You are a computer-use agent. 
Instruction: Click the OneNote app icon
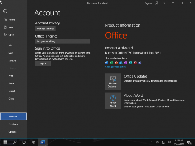pyautogui.click(x=126, y=63)
